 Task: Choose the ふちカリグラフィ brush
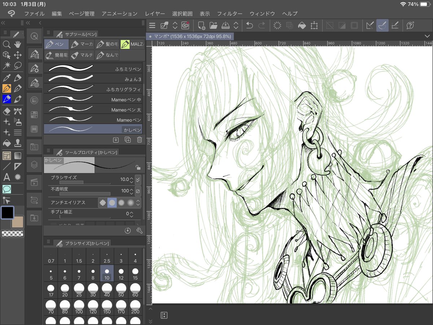[x=93, y=89]
